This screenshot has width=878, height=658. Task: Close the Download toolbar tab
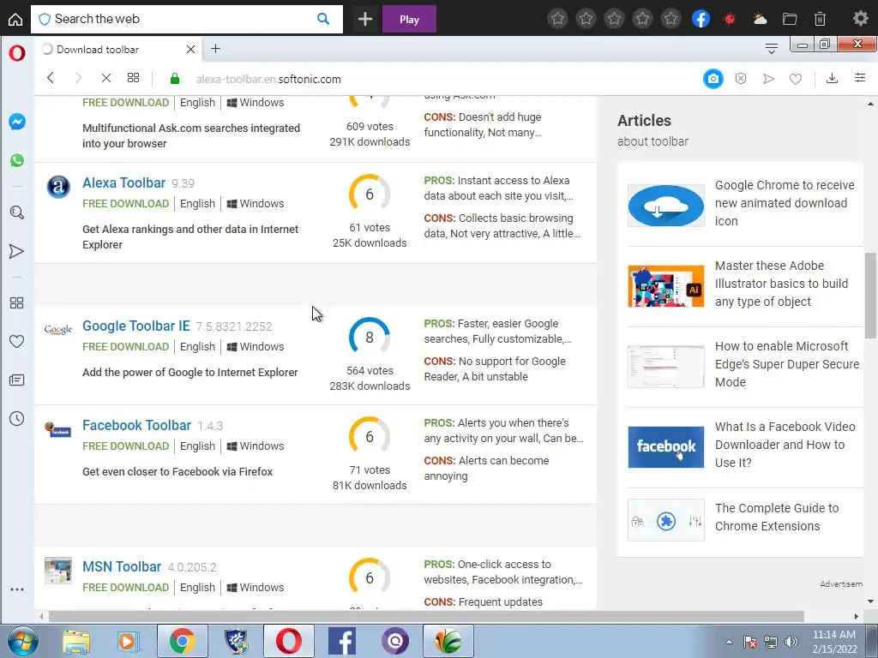190,49
